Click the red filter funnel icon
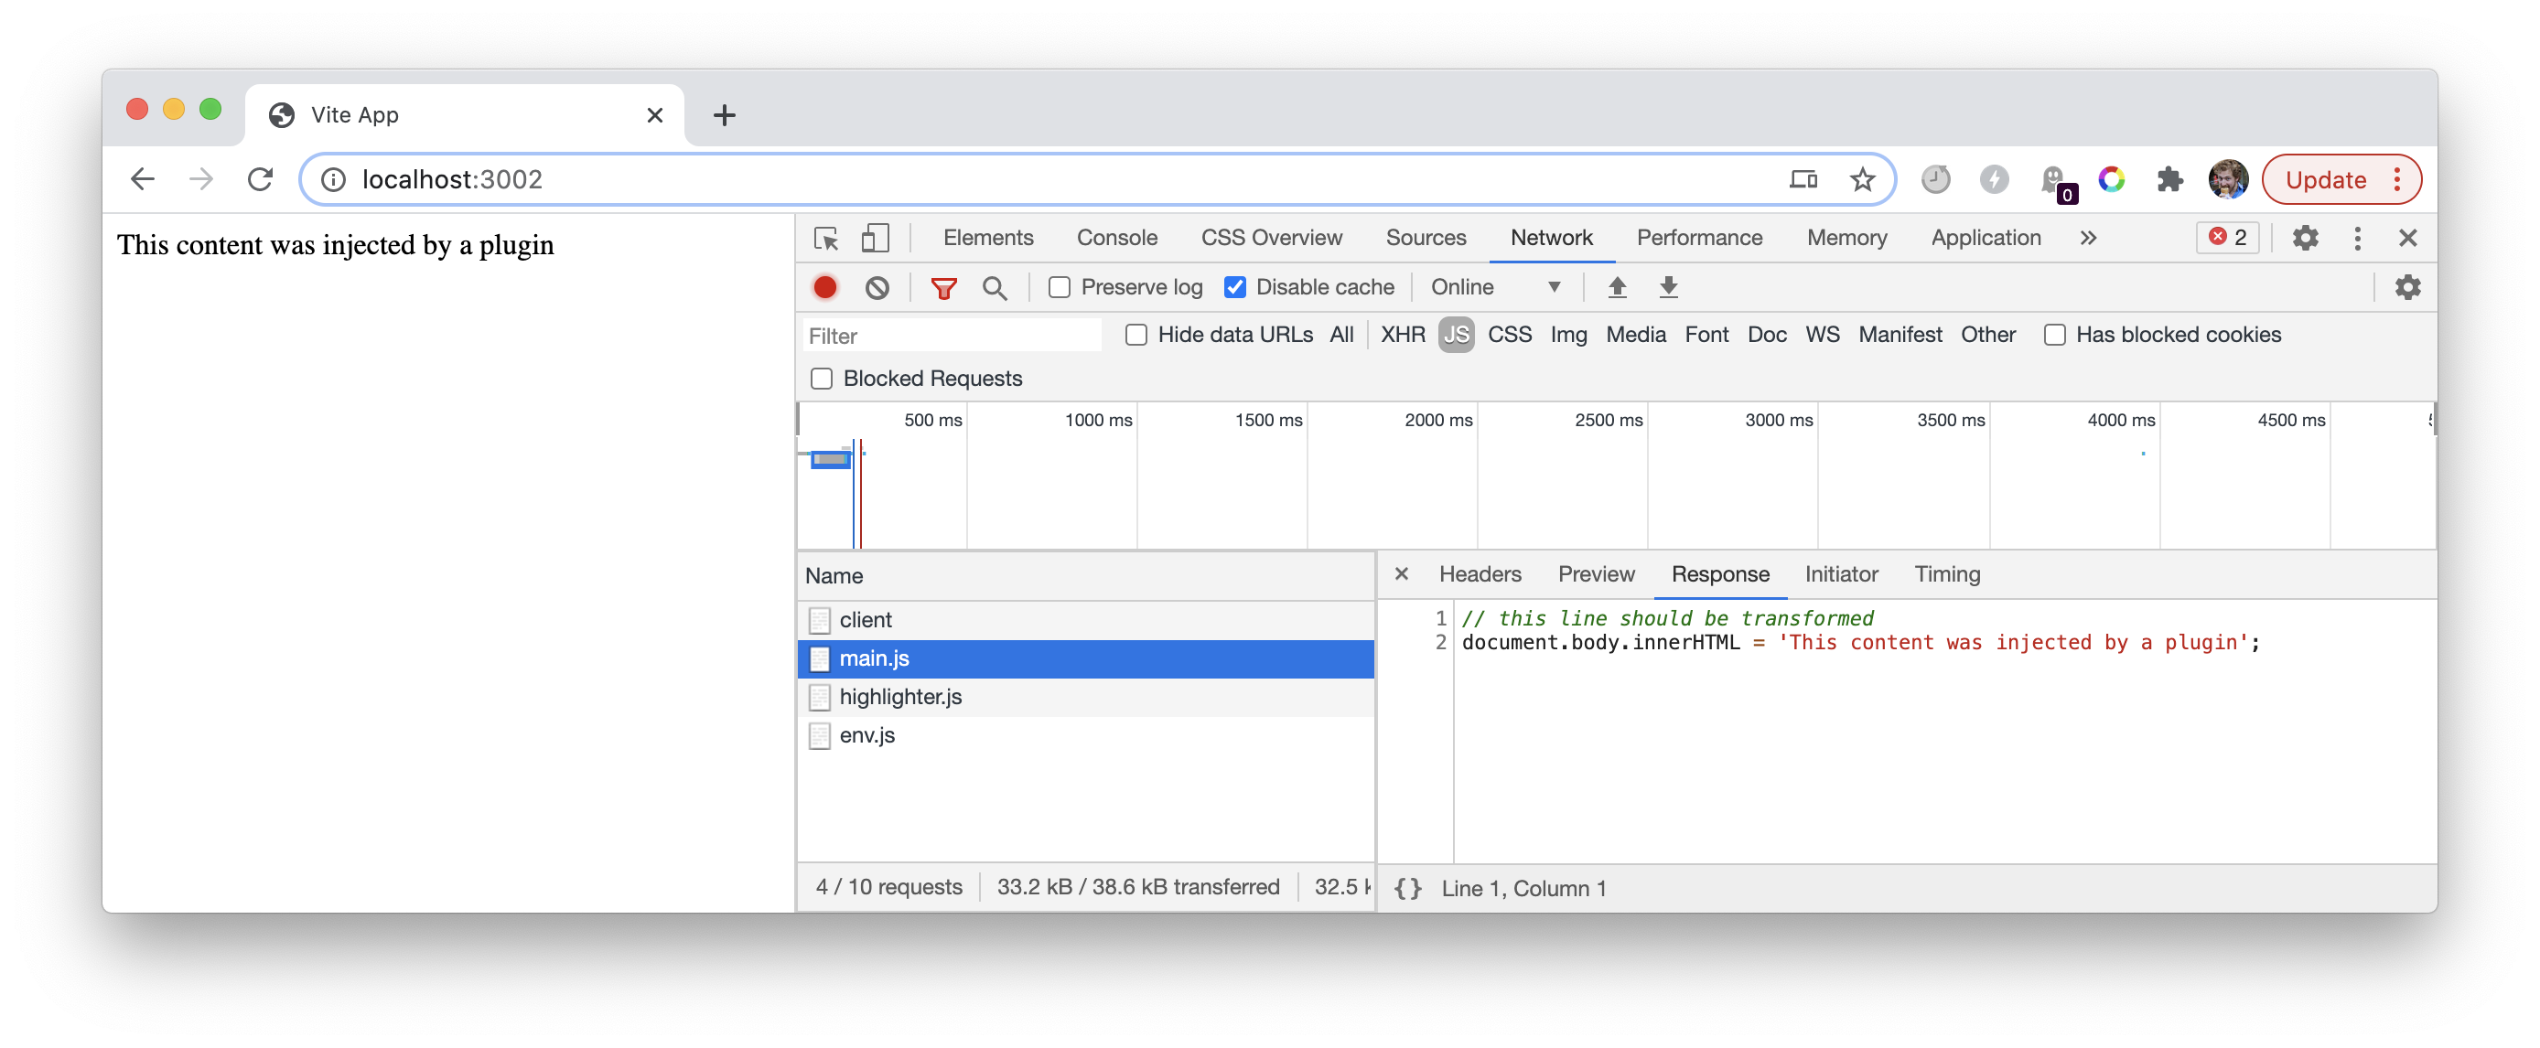Image resolution: width=2540 pixels, height=1048 pixels. click(943, 287)
